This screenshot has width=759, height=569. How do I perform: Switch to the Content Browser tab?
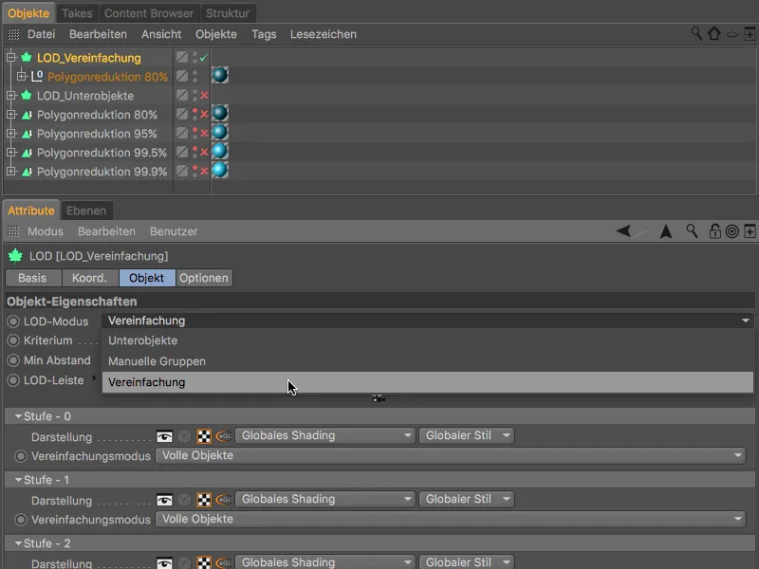point(149,13)
